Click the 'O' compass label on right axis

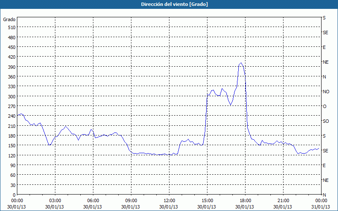(x=324, y=106)
